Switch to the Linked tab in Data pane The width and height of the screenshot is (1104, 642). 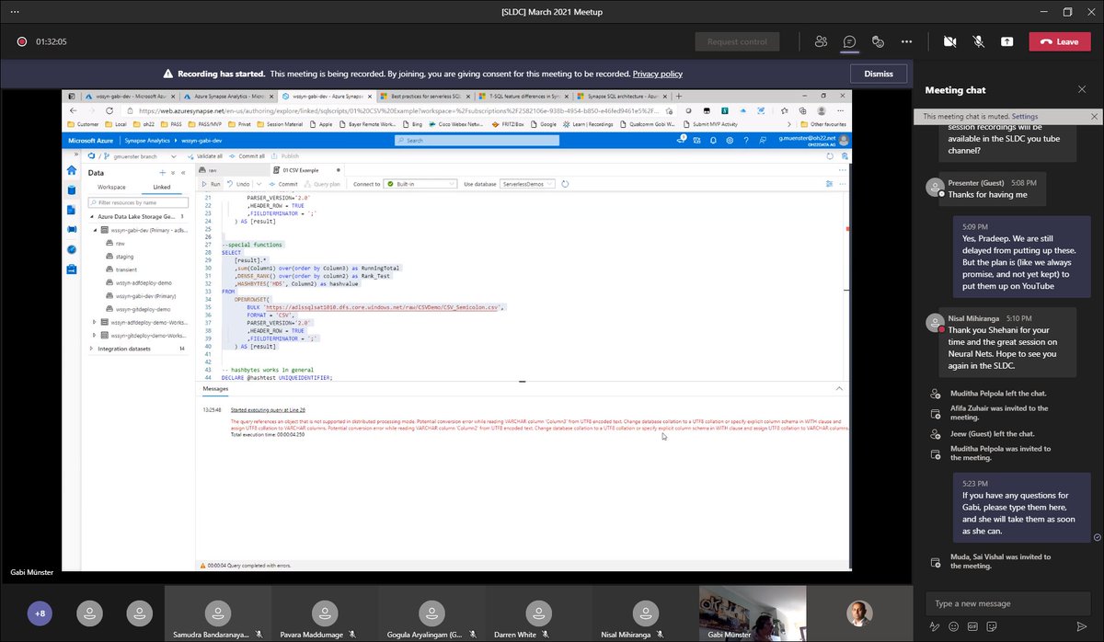point(162,187)
